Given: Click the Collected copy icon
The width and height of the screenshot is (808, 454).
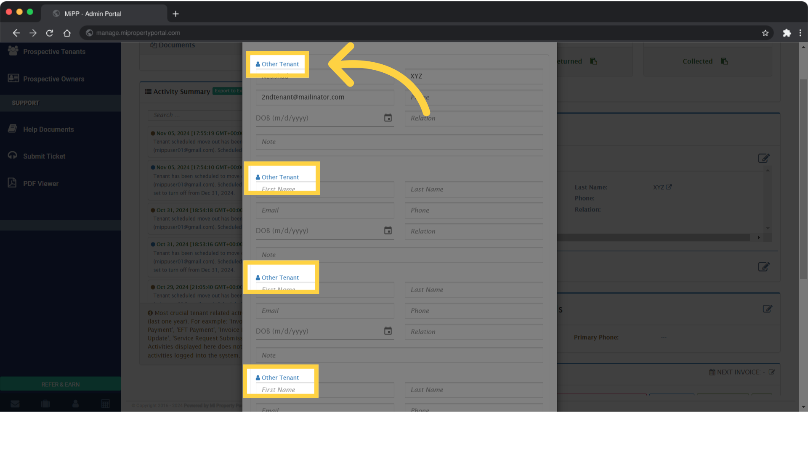Looking at the screenshot, I should (724, 61).
